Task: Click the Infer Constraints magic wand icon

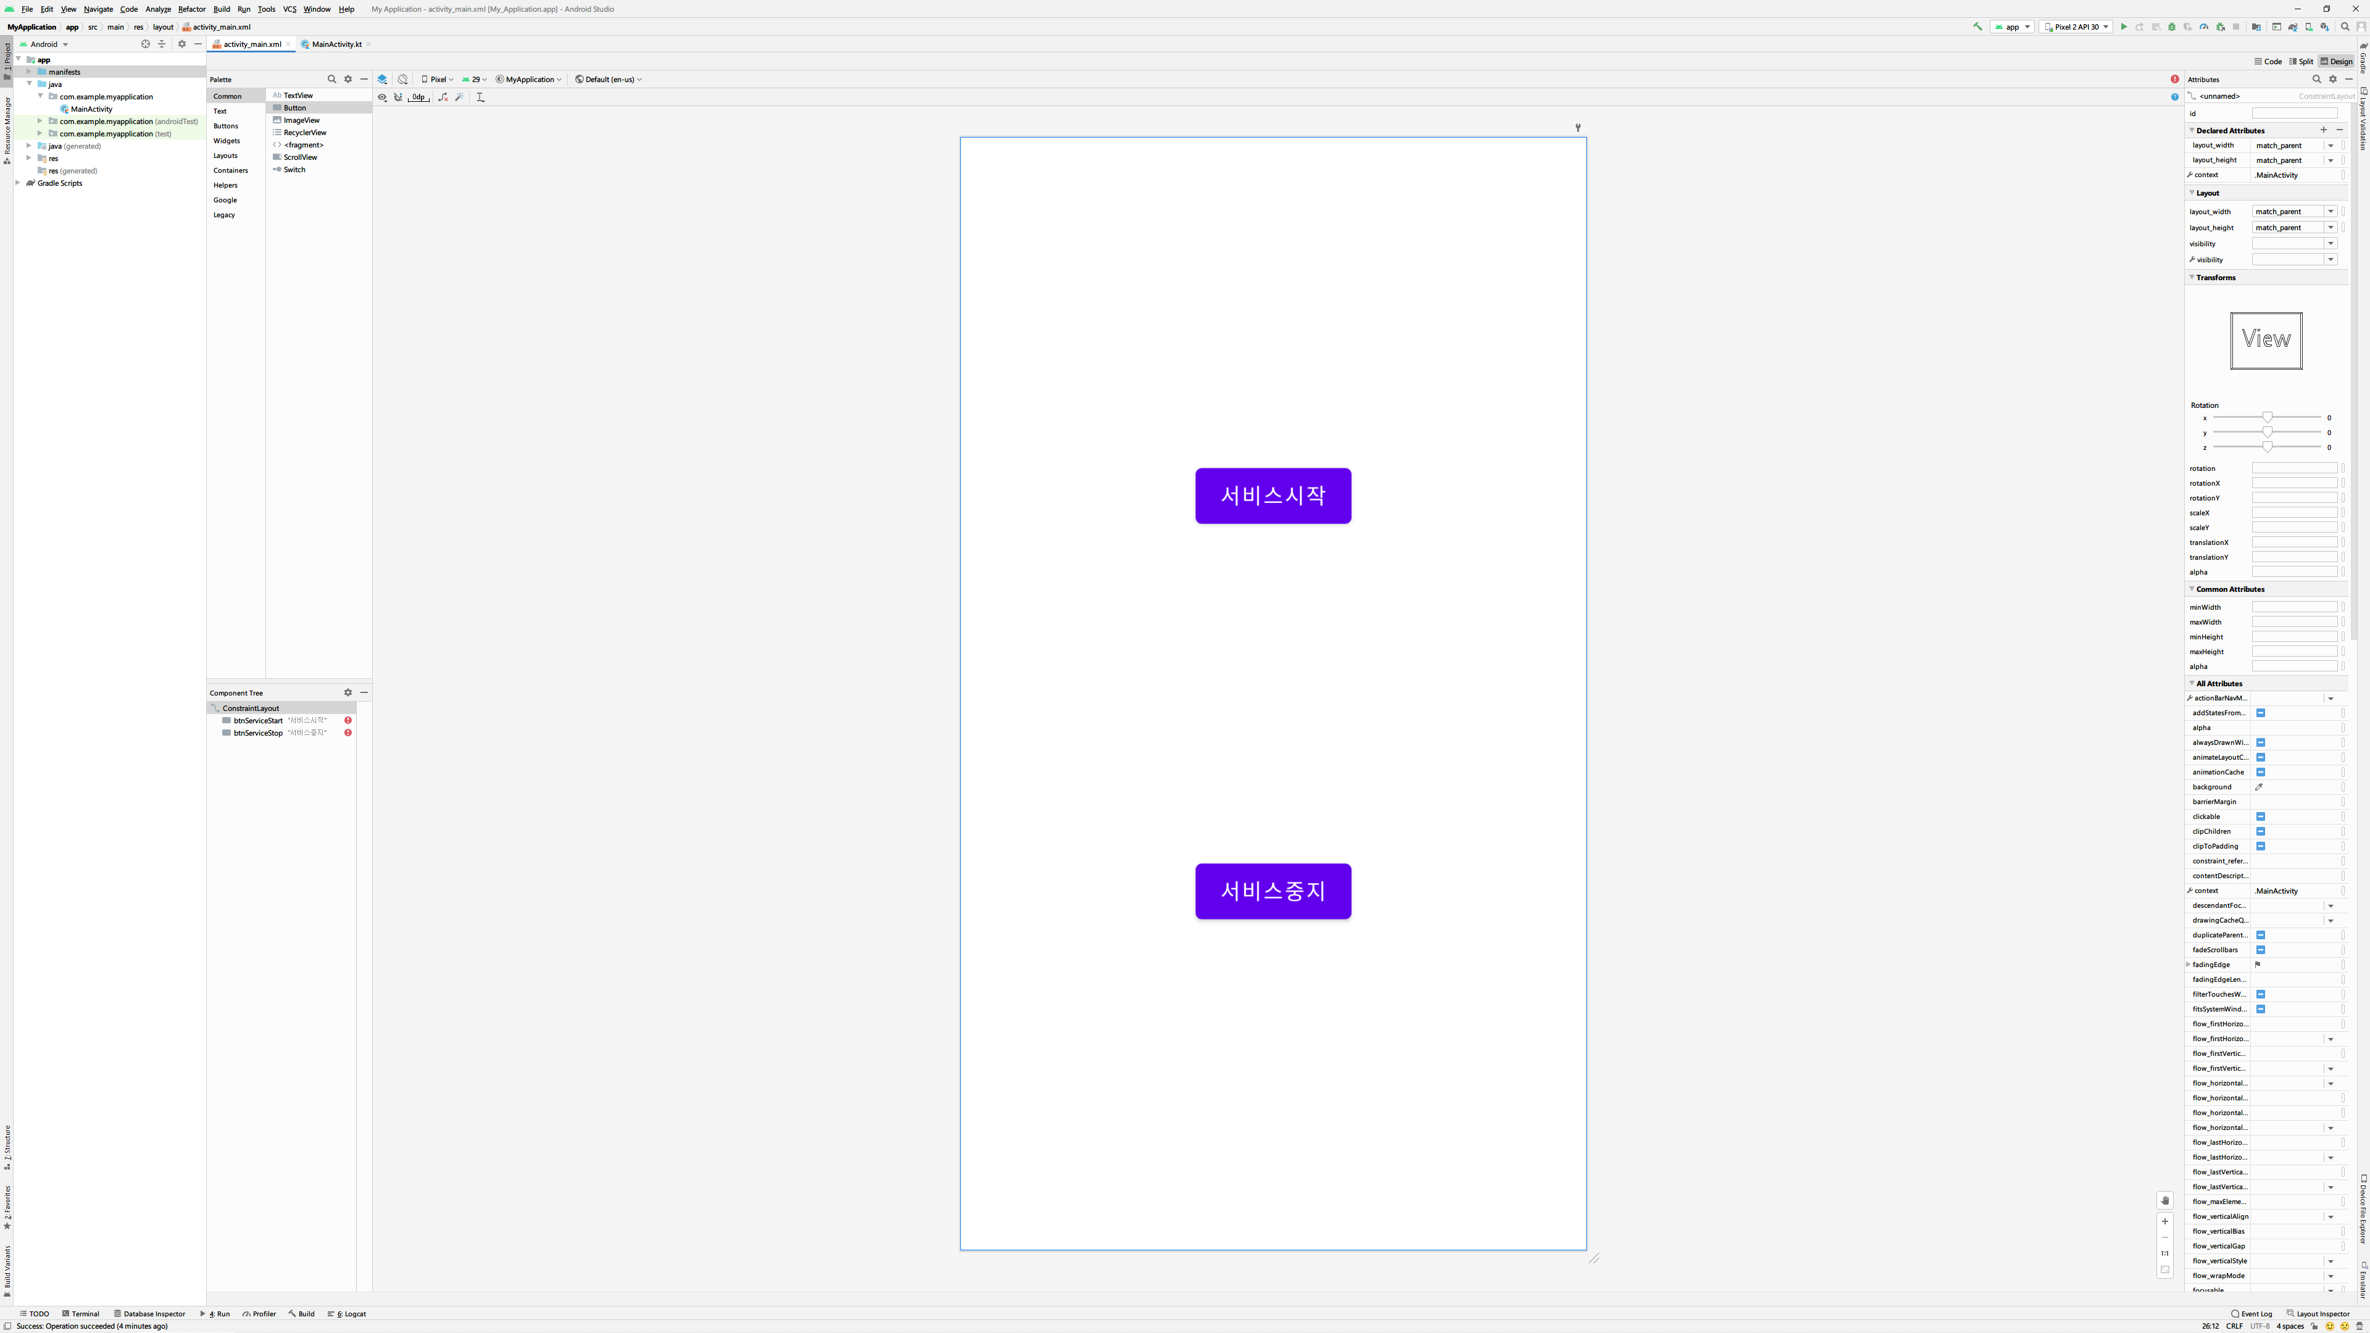Action: click(x=459, y=97)
